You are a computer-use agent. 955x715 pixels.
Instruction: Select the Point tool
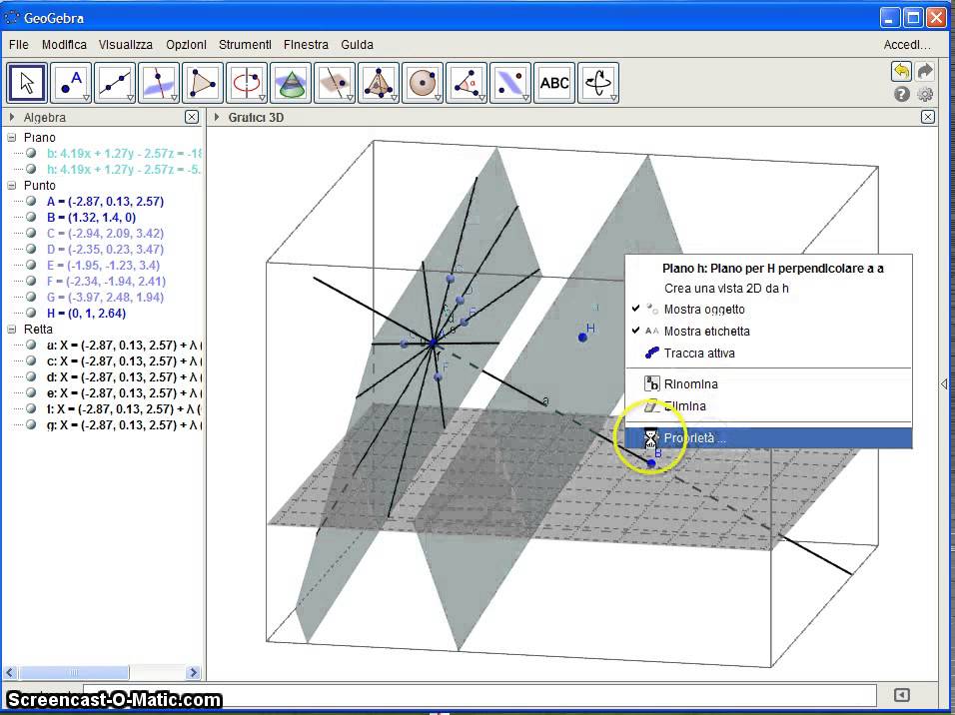coord(71,83)
